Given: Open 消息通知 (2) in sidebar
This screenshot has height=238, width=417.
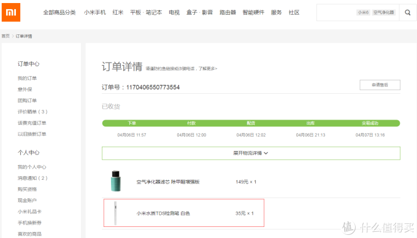Looking at the screenshot, I should [x=33, y=178].
